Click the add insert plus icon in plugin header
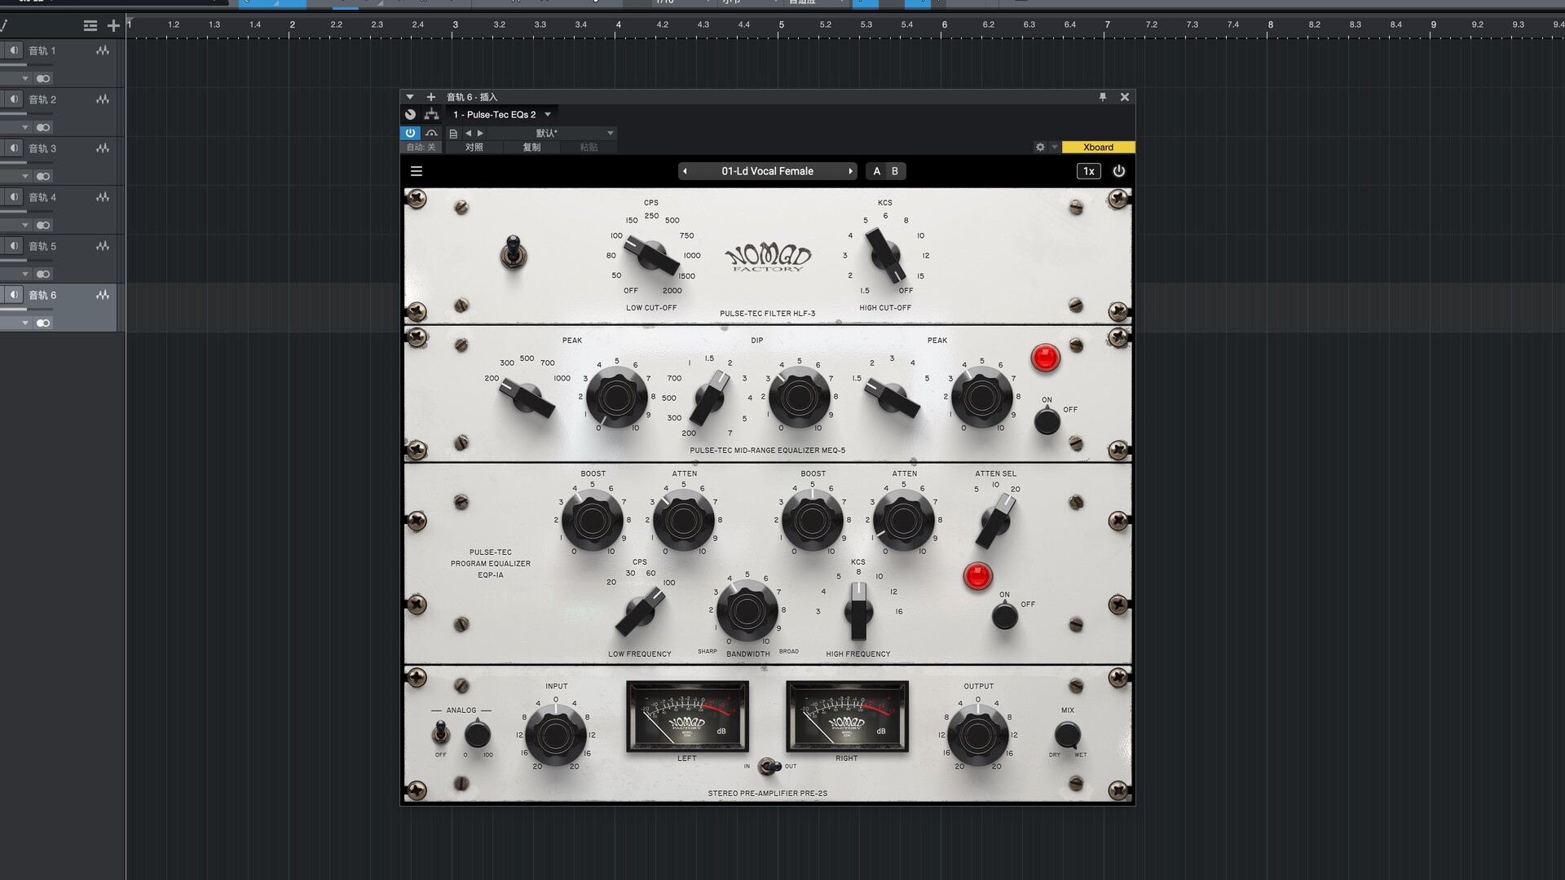The height and width of the screenshot is (880, 1565). coord(431,97)
